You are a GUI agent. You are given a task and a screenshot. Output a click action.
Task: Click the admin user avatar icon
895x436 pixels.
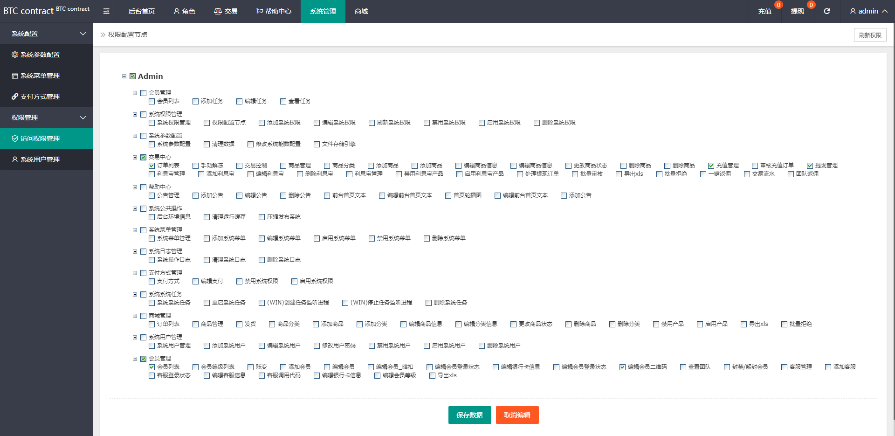pyautogui.click(x=853, y=11)
